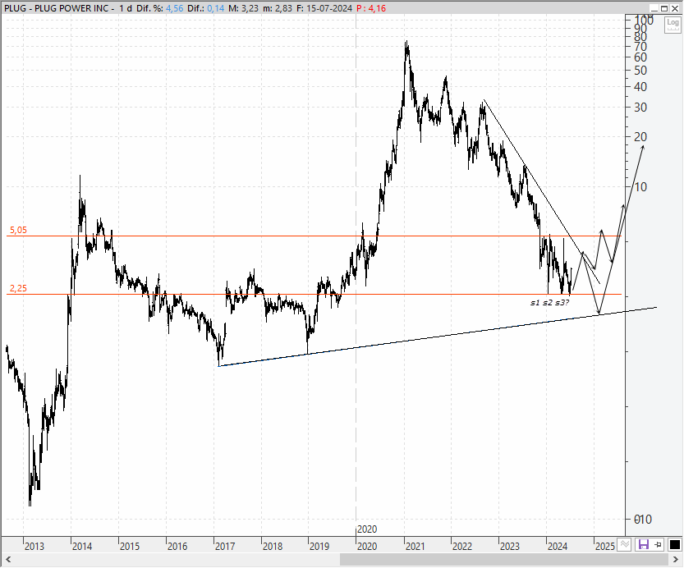
Task: Click the 2024 label on time axis
Action: pos(558,546)
